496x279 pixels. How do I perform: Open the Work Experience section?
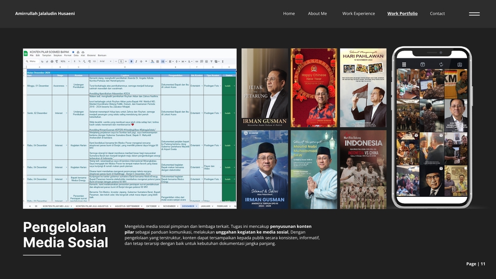(x=359, y=13)
